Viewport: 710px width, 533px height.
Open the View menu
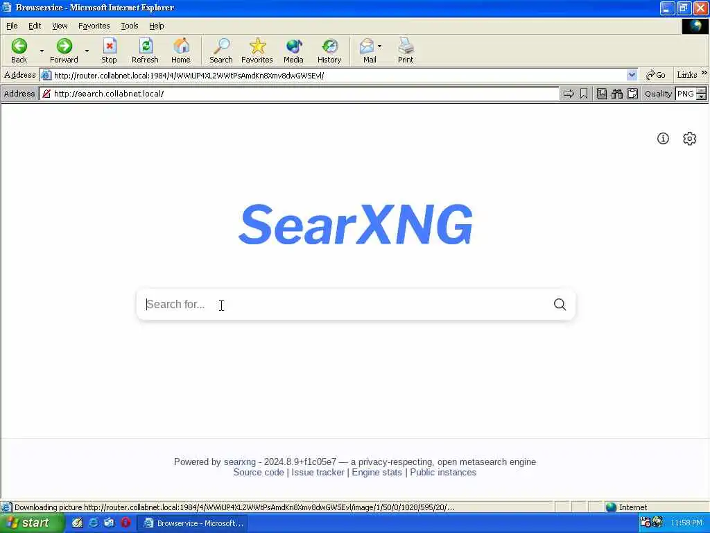coord(60,26)
